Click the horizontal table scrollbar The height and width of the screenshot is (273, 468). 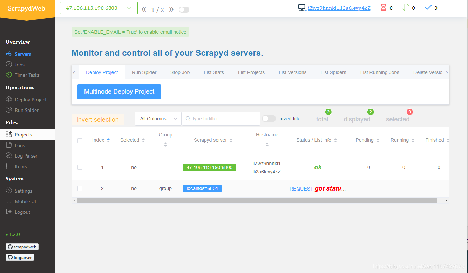coord(257,200)
